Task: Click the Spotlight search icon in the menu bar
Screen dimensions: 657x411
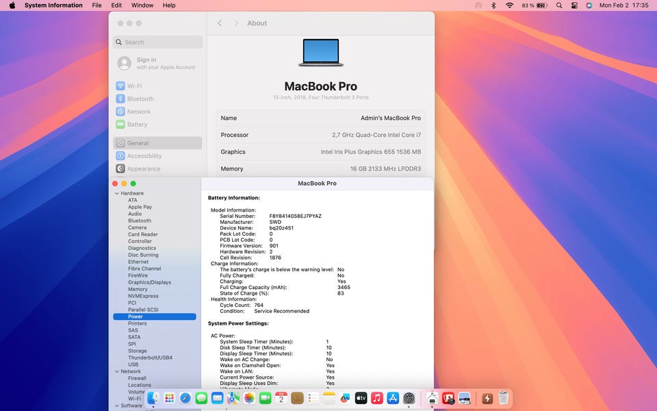Action: (x=558, y=5)
